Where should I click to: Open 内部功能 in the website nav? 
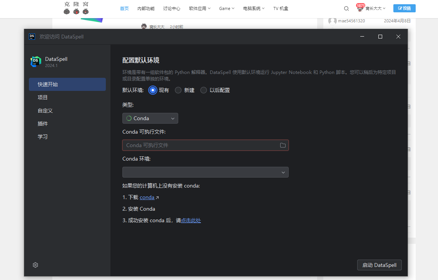146,8
